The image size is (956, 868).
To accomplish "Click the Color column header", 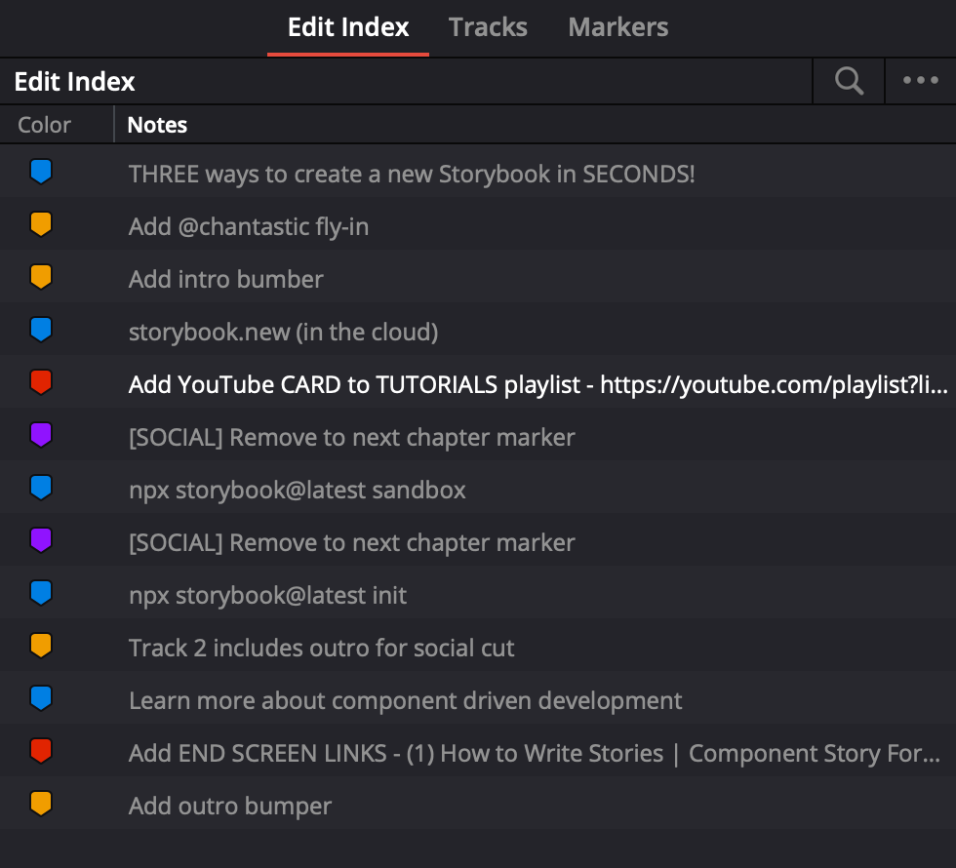I will pos(42,125).
